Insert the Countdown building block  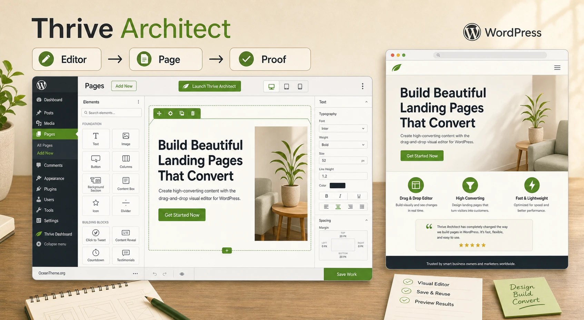click(96, 255)
